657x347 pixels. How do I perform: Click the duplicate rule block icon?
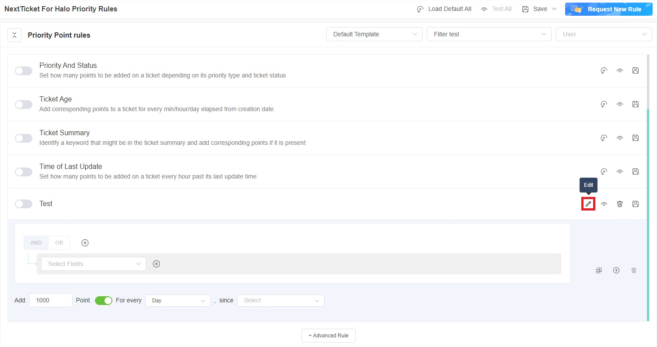tap(599, 270)
